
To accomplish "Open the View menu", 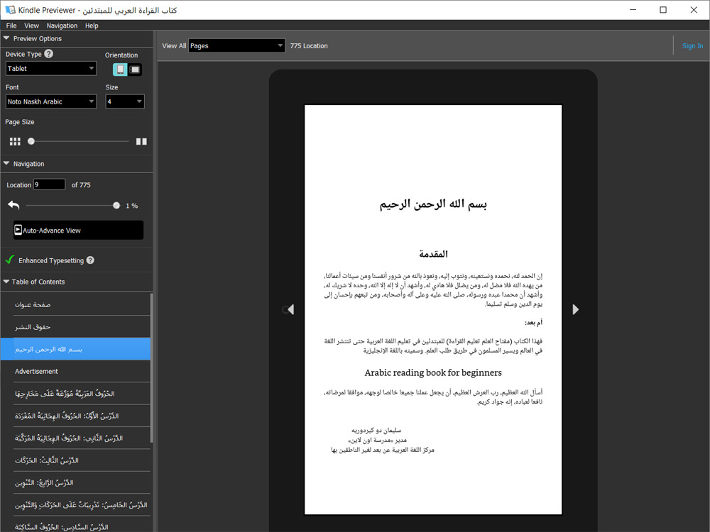I will click(x=31, y=26).
